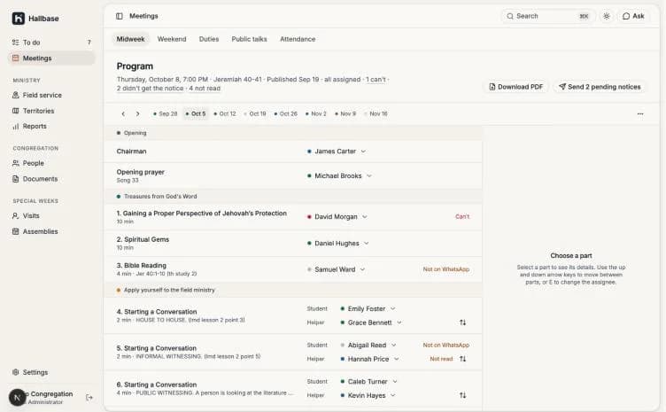Select the Chairman part row
Viewport: 666px width, 412px height.
[x=293, y=152]
